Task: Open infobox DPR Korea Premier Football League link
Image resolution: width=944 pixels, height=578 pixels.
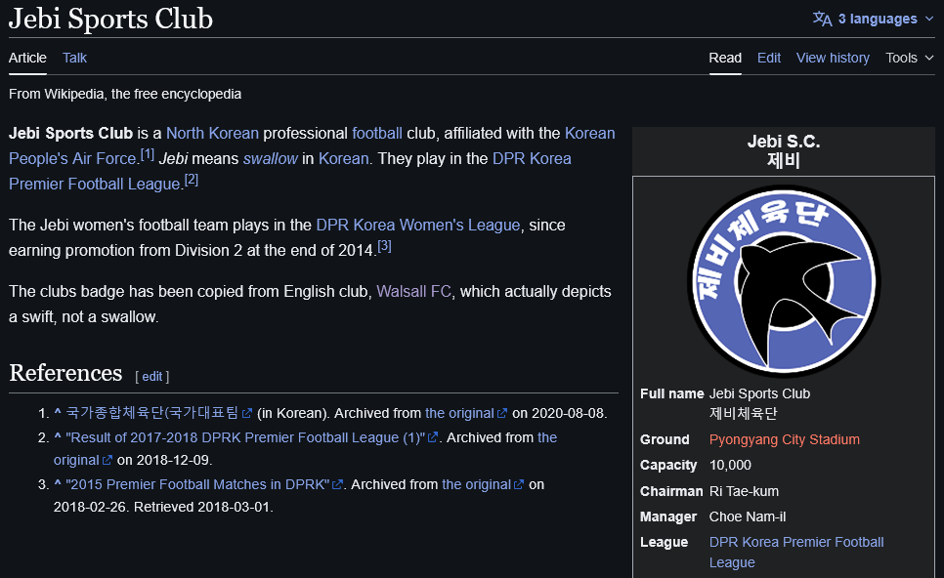Action: pyautogui.click(x=796, y=553)
